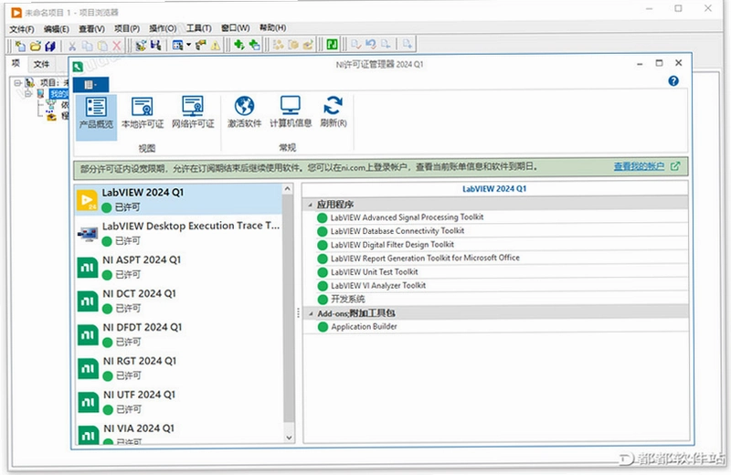Open the 项目(P) menu
Image resolution: width=731 pixels, height=475 pixels.
[x=127, y=28]
